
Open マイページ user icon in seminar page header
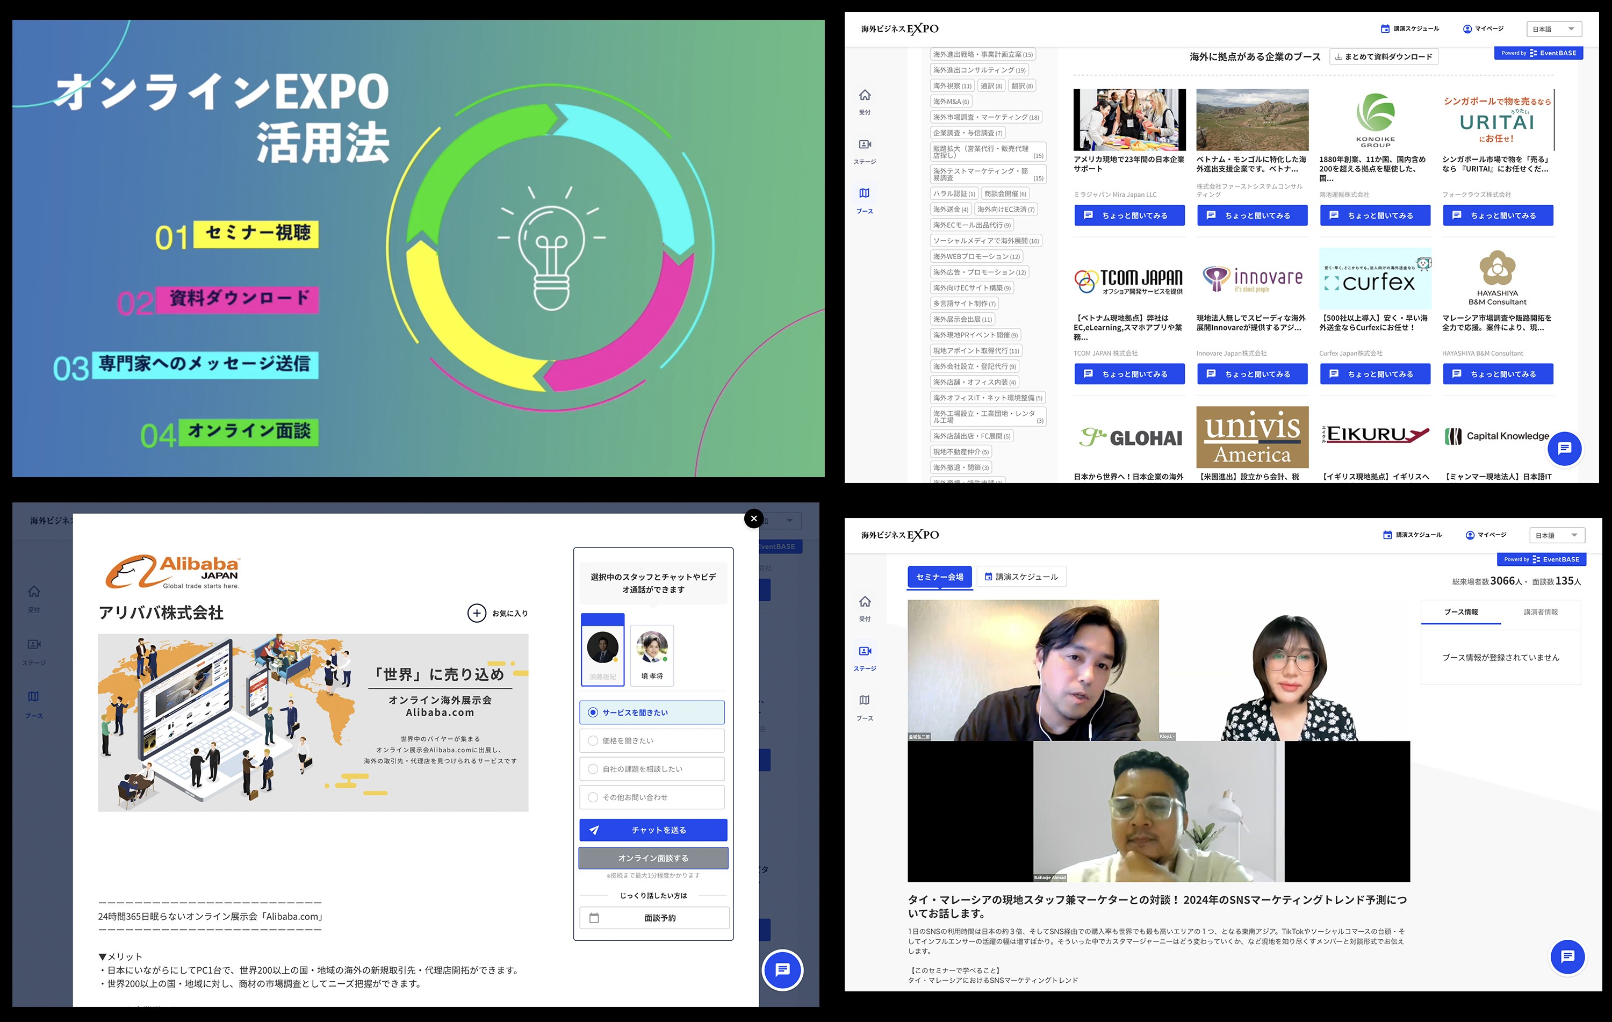point(1486,535)
